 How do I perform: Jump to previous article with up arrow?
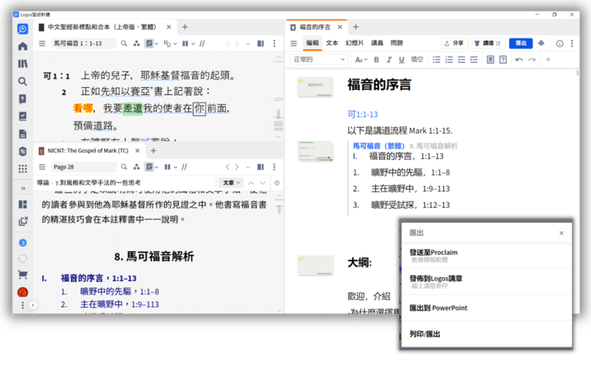pyautogui.click(x=251, y=183)
